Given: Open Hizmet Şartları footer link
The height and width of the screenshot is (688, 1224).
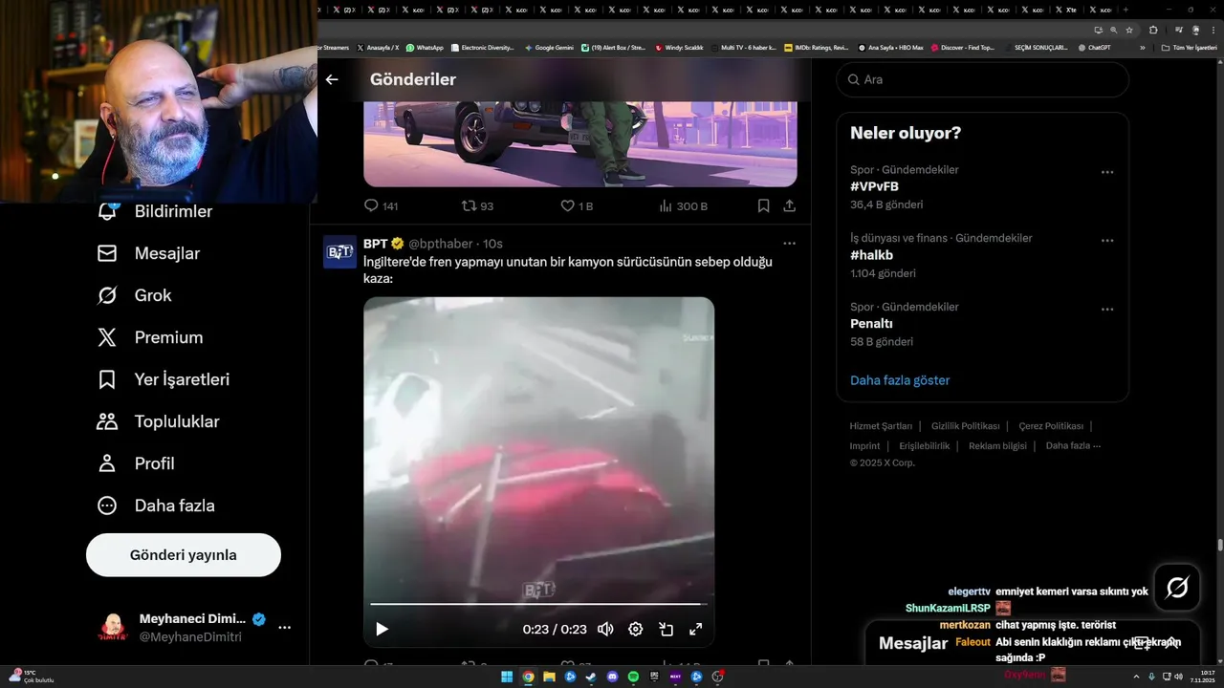Looking at the screenshot, I should 881,426.
